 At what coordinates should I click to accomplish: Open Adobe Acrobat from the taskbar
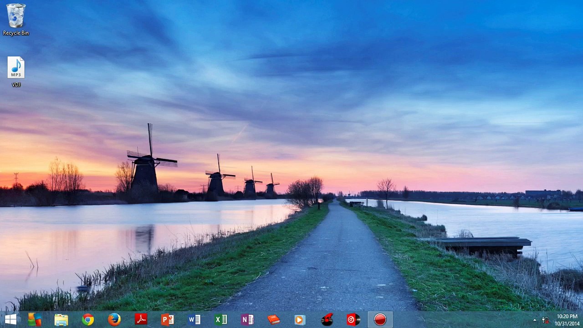click(141, 320)
